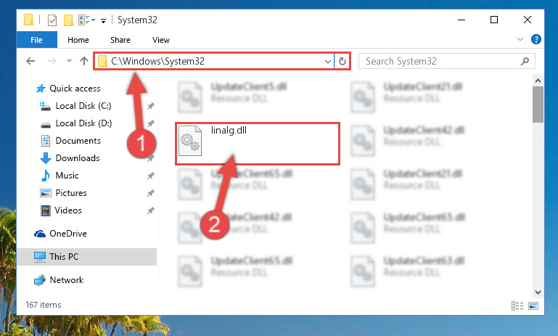
Task: Expand the address bar history dropdown
Action: pyautogui.click(x=328, y=61)
